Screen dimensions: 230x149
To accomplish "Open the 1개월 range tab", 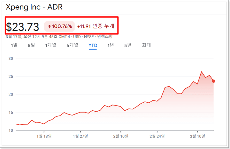I will (x=50, y=45).
